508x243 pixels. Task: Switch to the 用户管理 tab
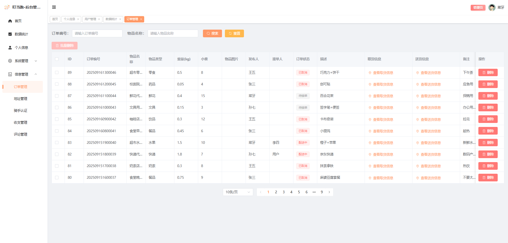pyautogui.click(x=90, y=19)
